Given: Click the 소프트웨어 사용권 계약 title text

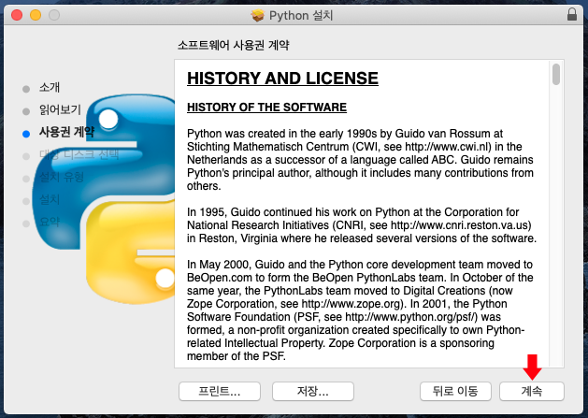Looking at the screenshot, I should pos(234,46).
